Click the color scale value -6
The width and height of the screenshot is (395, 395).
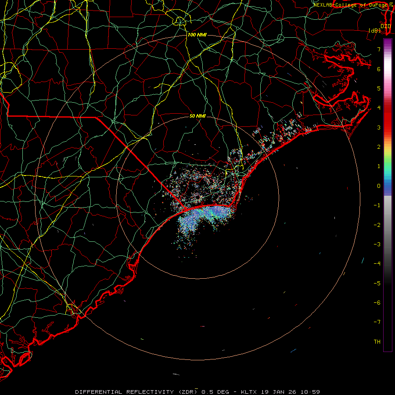(377, 303)
